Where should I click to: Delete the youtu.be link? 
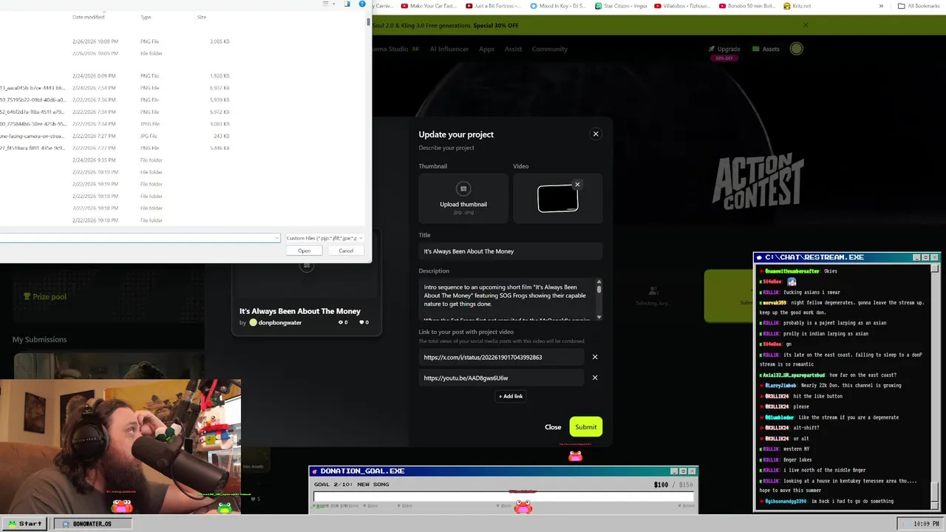(x=595, y=378)
